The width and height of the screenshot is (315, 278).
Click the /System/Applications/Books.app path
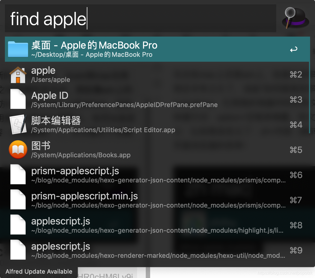pyautogui.click(x=81, y=155)
